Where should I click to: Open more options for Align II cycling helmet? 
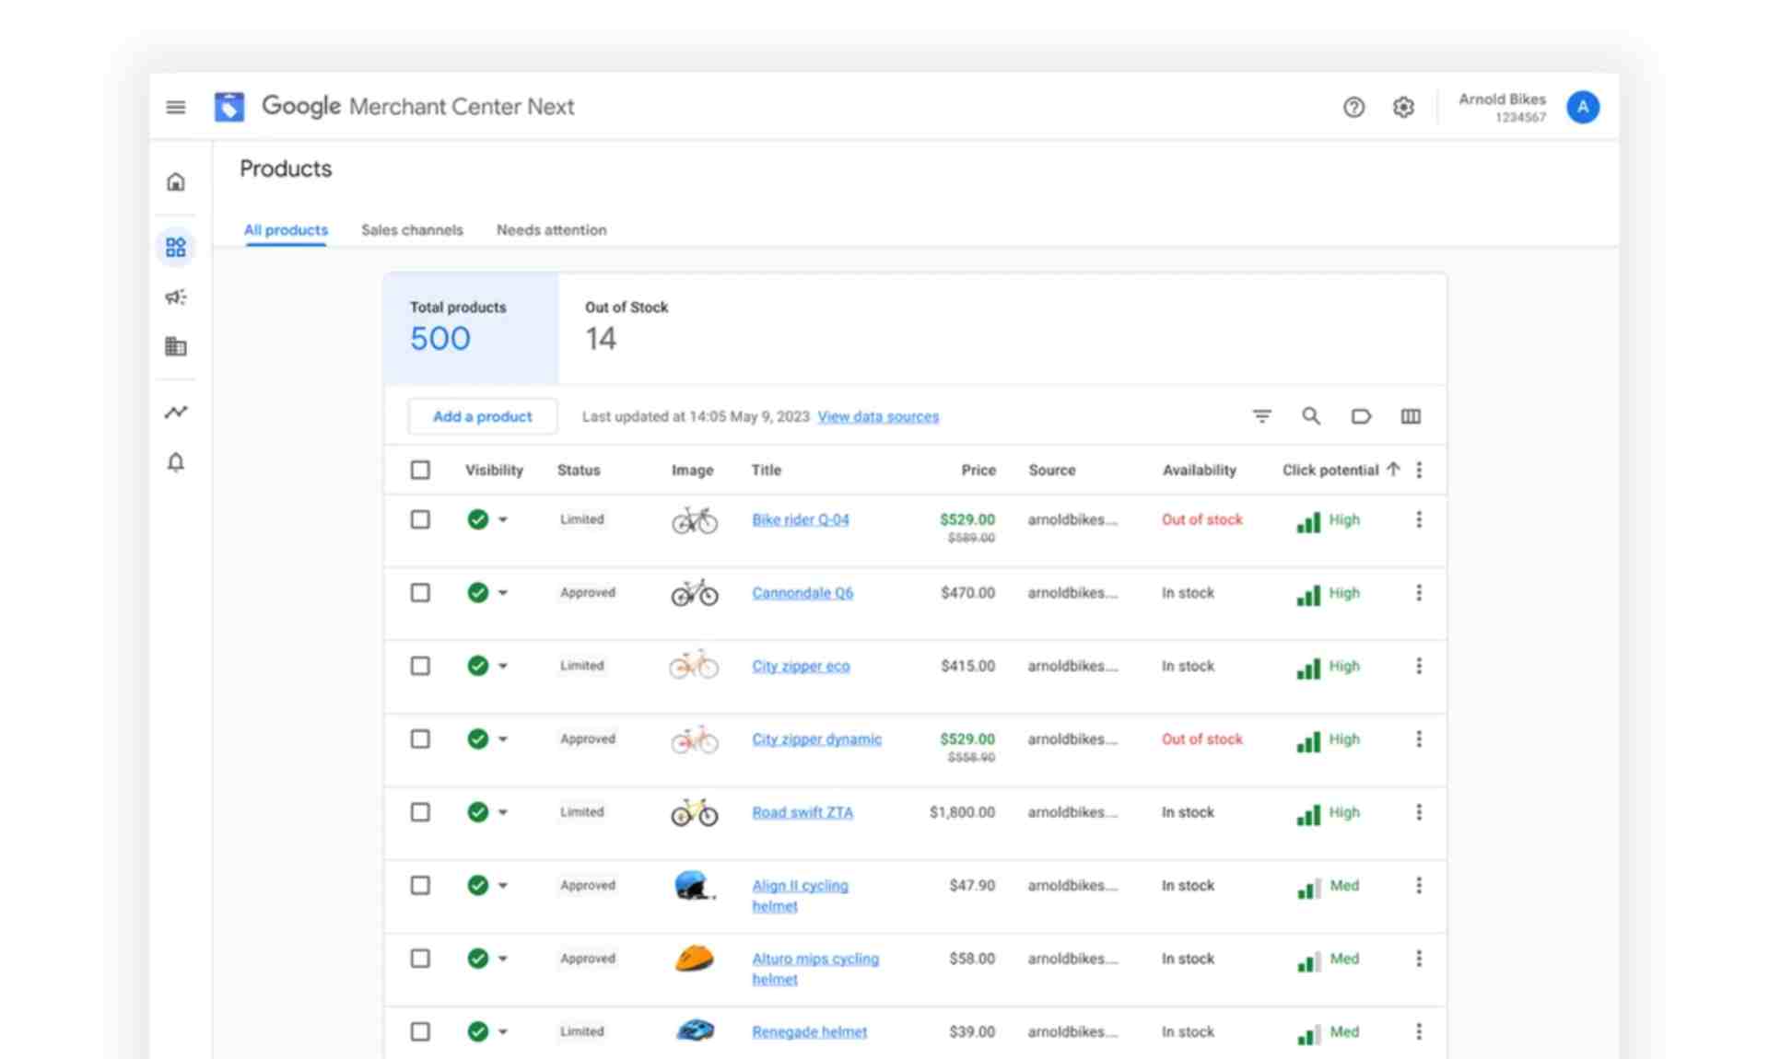pos(1419,885)
